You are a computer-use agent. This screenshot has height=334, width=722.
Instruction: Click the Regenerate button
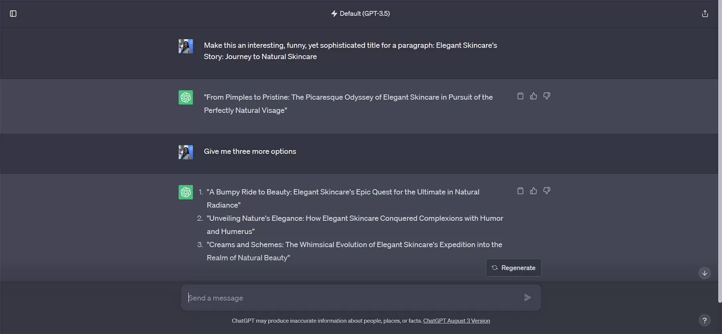coord(513,268)
